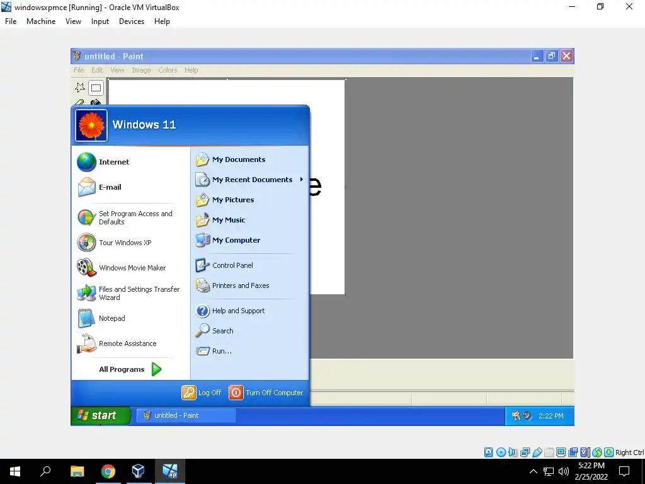Open Control Panel
This screenshot has height=484, width=645.
pyautogui.click(x=224, y=265)
